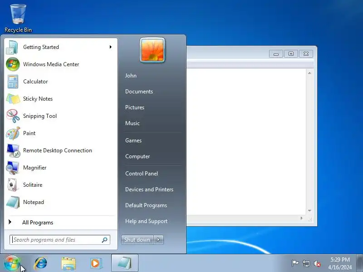Open the Getting Started icon

pyautogui.click(x=12, y=47)
